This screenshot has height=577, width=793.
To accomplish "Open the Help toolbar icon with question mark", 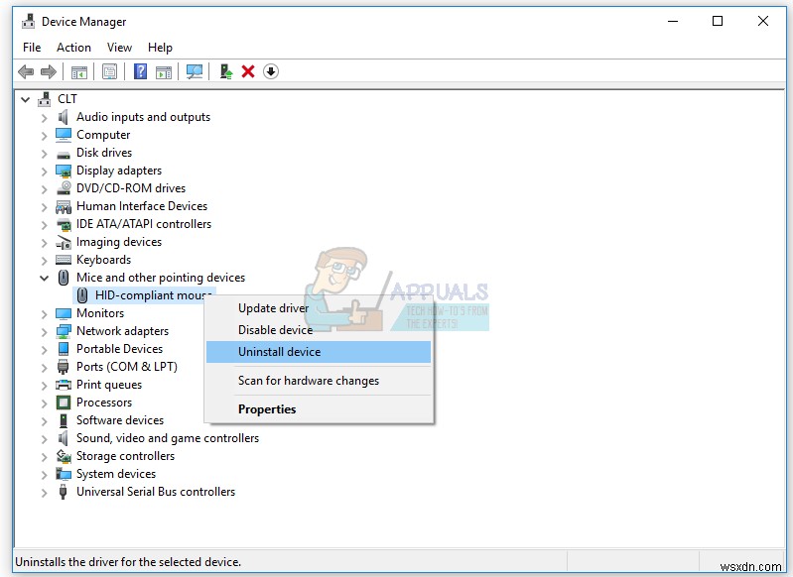I will coord(140,71).
